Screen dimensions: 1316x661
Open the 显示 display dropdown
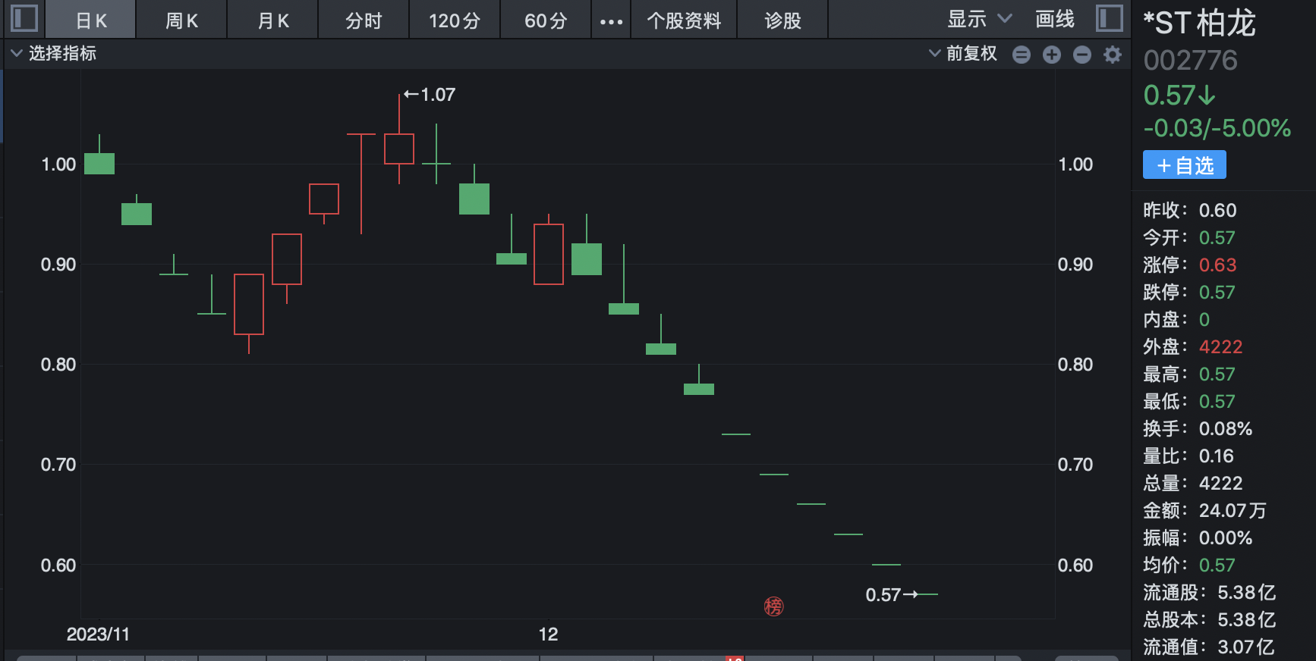click(x=979, y=19)
